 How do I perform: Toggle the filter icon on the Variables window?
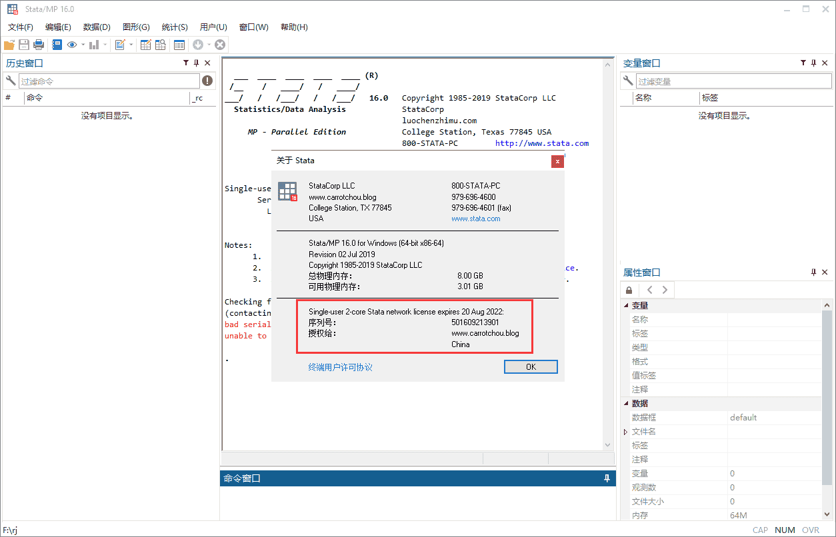[x=803, y=63]
